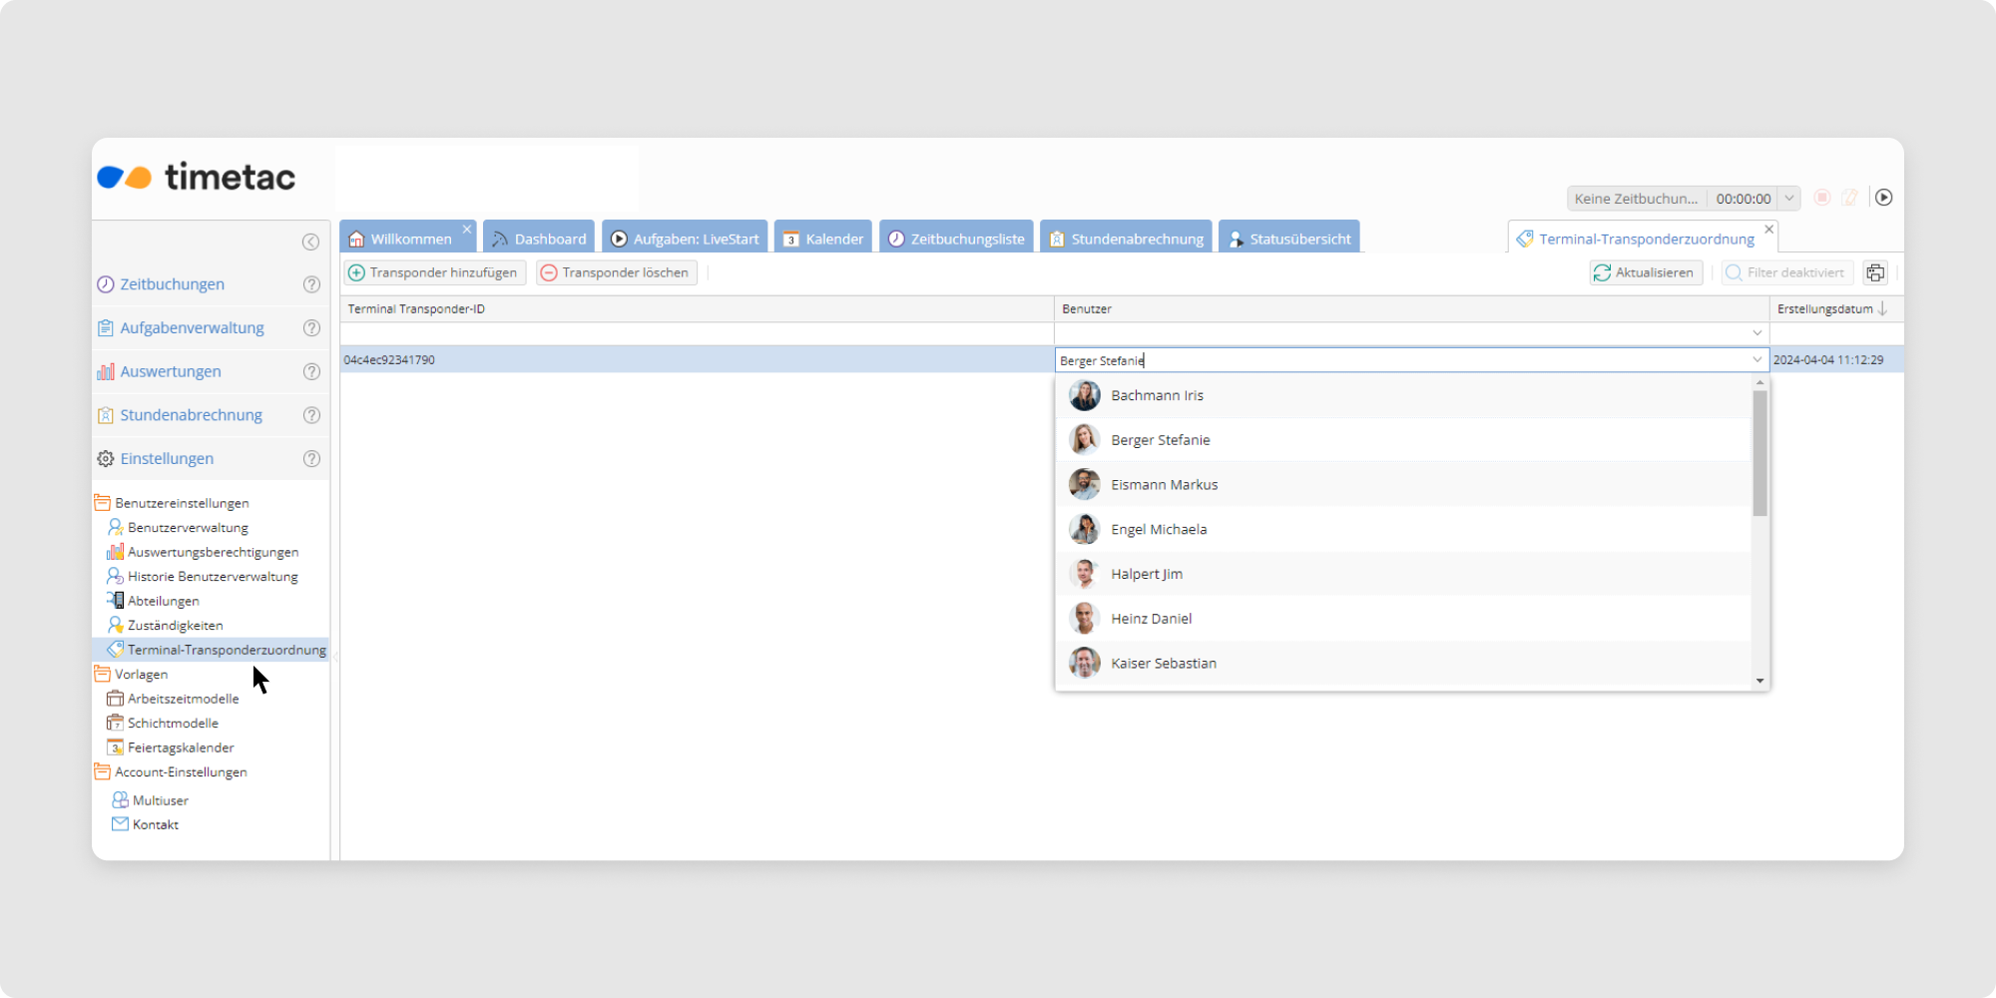Sort by Erstellungsdatum column header
Screen dimensions: 1996x998
tap(1825, 309)
